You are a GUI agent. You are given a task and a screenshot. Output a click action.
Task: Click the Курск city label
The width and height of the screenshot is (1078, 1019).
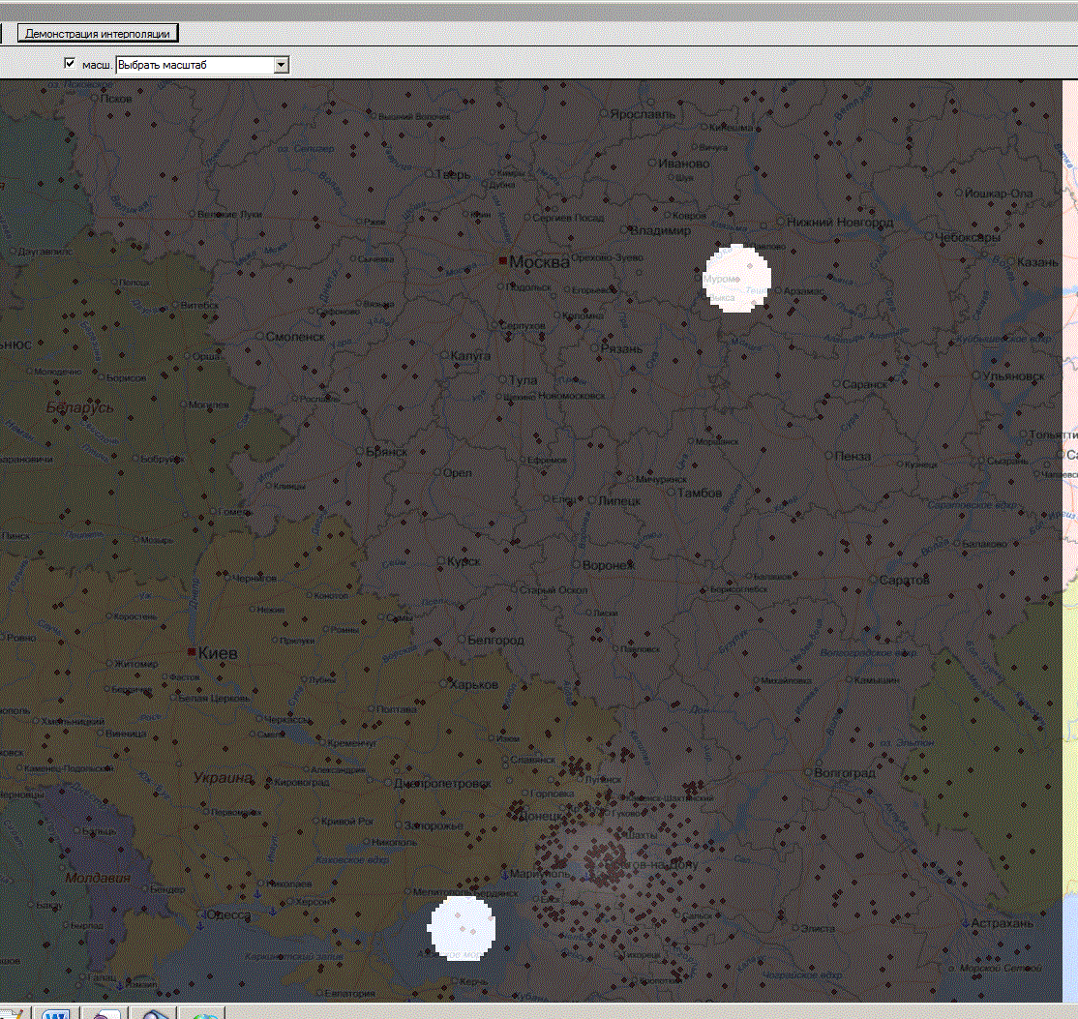(x=464, y=561)
